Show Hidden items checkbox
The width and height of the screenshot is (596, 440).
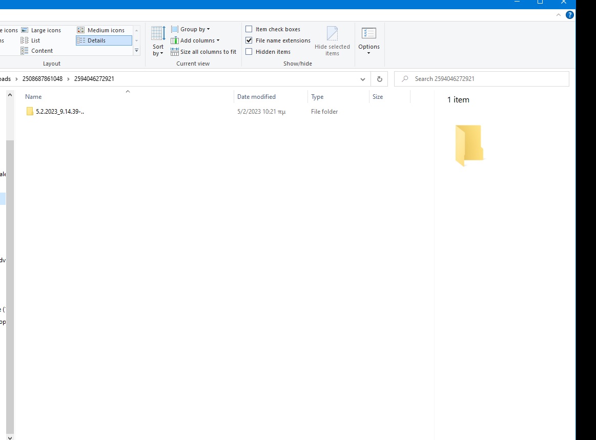[x=249, y=52]
